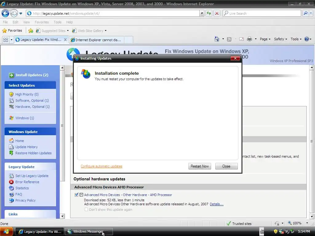Go to Windows Update Home link
The height and width of the screenshot is (236, 315).
(19, 141)
